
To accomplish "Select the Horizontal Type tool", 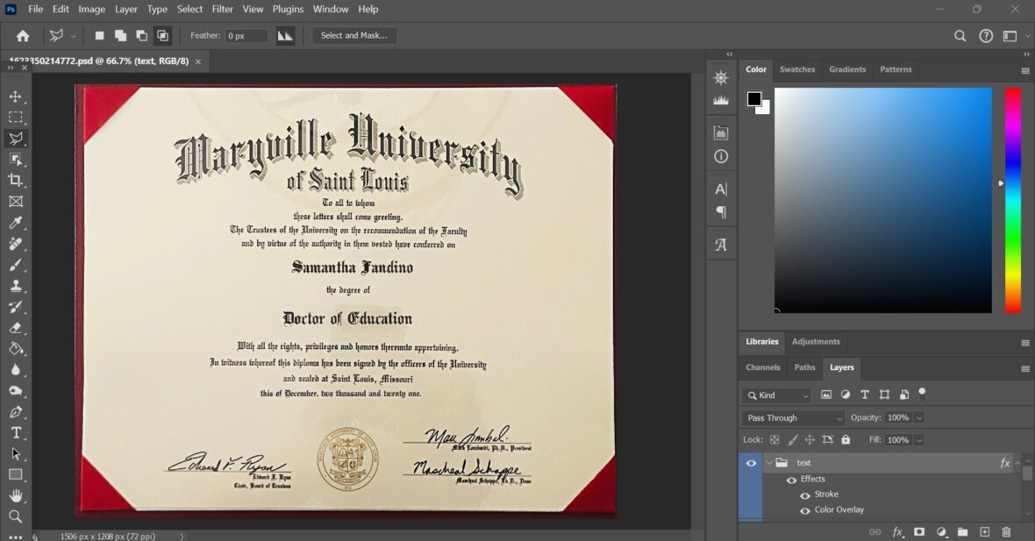I will pos(16,432).
